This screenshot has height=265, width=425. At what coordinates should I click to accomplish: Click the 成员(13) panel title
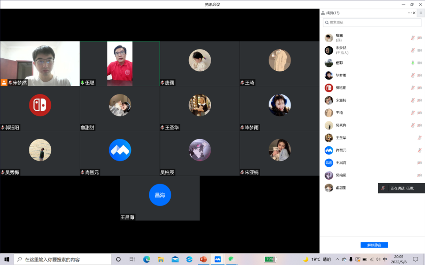(x=333, y=13)
